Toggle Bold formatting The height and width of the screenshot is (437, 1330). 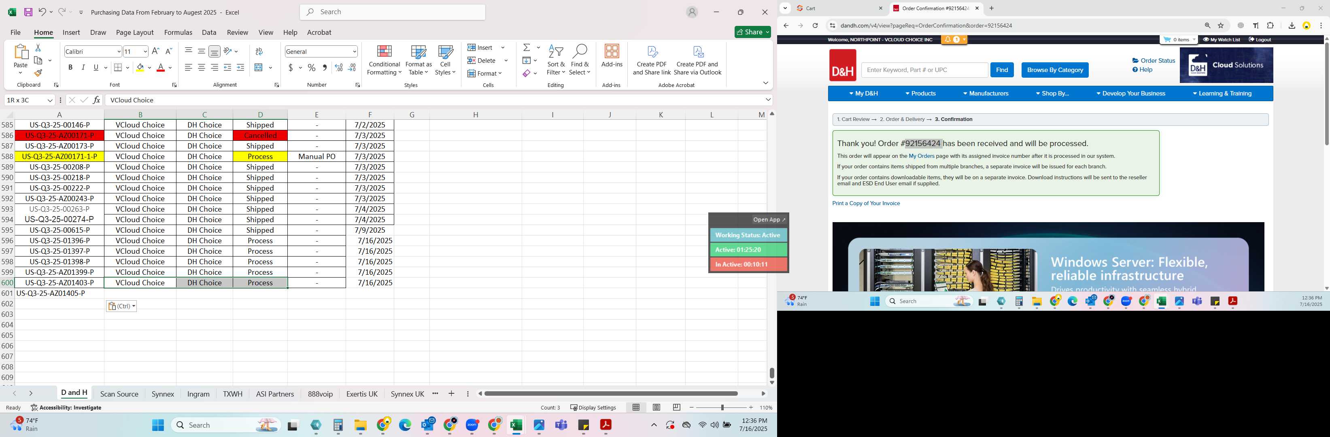coord(70,68)
